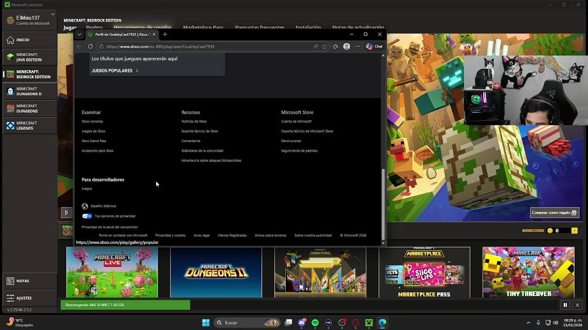
Task: Open the volume control in tray
Action: 556,323
